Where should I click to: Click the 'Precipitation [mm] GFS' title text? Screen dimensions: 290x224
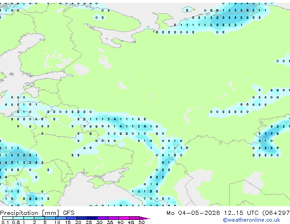(37, 213)
